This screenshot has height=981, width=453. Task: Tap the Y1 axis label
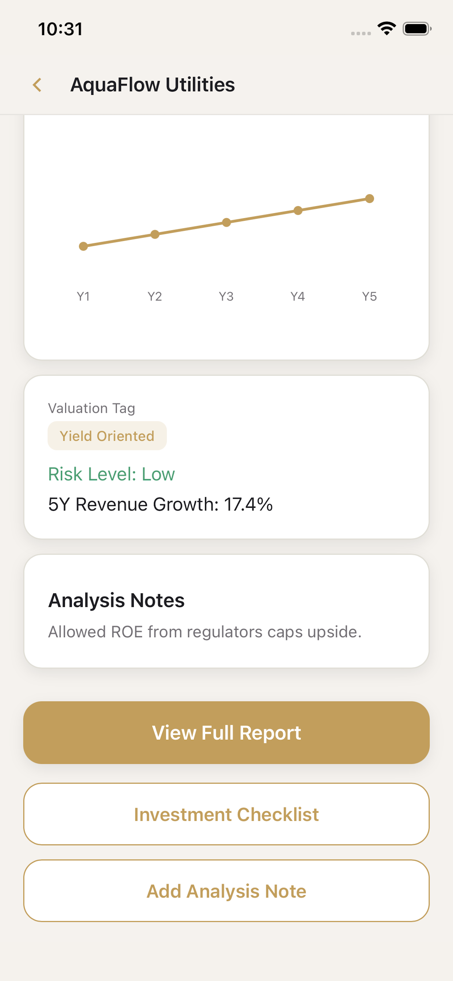(x=84, y=296)
